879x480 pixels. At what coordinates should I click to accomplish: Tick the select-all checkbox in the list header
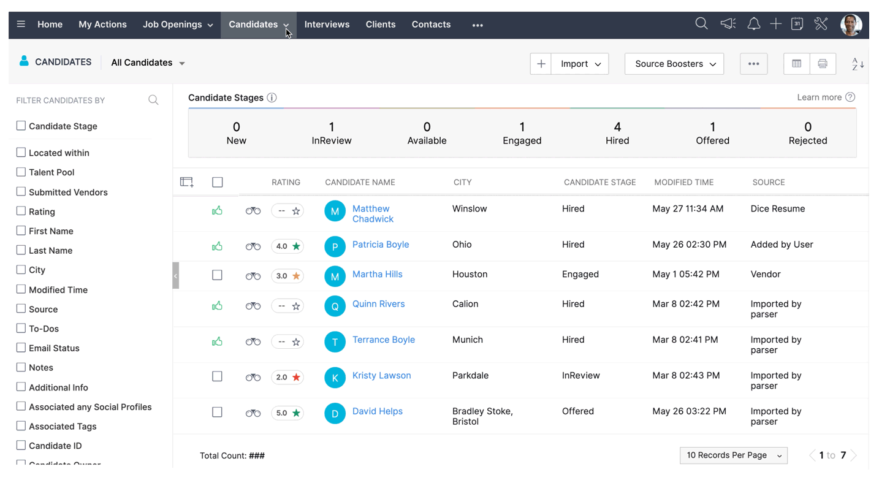(x=217, y=181)
